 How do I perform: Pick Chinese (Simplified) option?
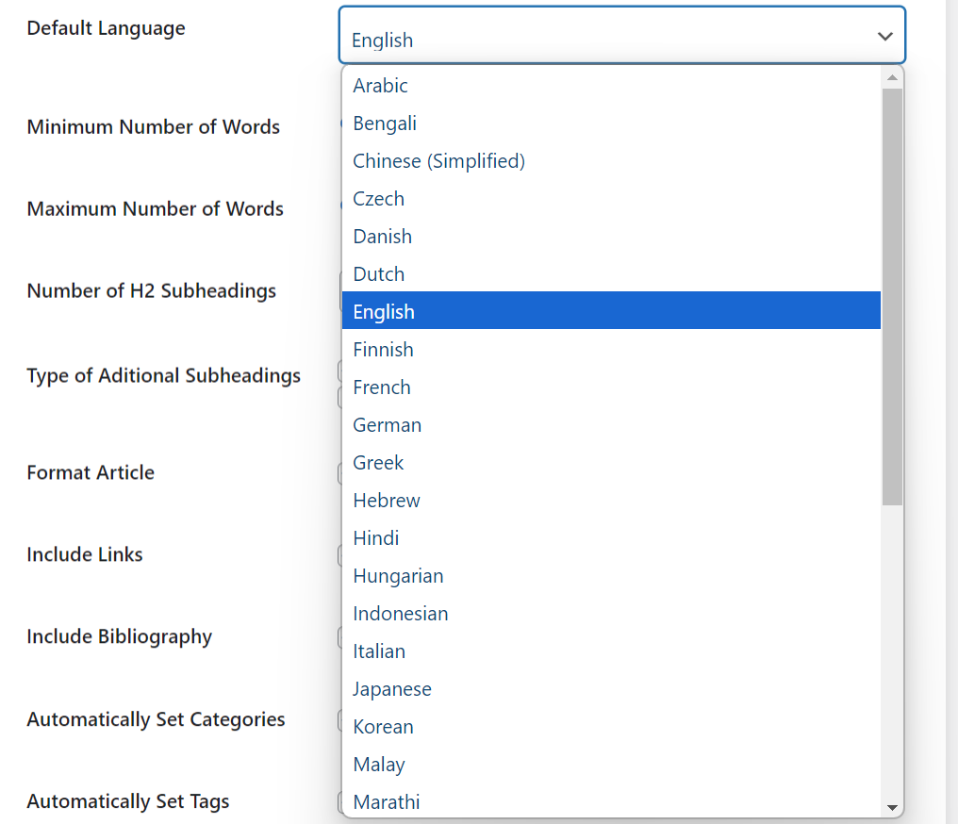pyautogui.click(x=611, y=161)
